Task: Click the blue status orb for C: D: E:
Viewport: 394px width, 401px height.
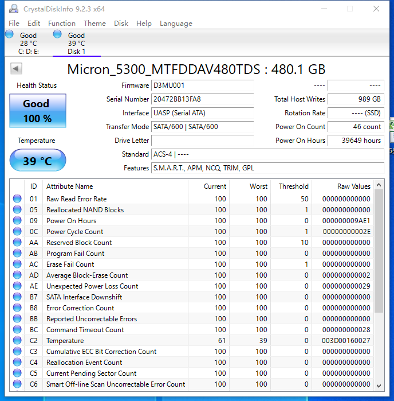Action: tap(9, 34)
